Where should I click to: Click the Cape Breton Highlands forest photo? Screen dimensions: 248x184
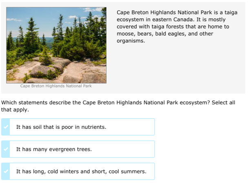pos(56,45)
